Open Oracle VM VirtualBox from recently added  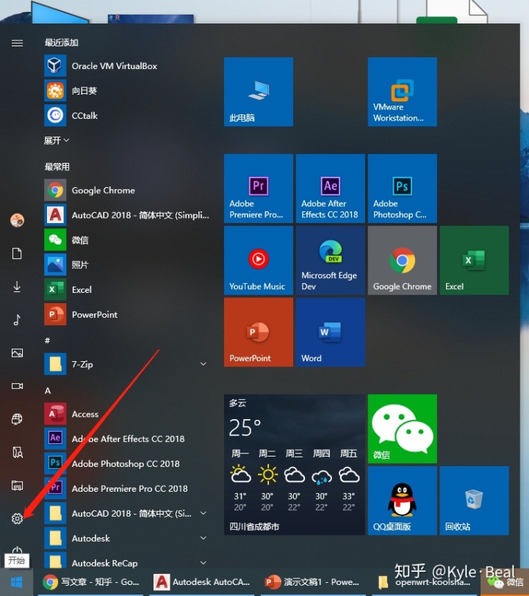[128, 66]
